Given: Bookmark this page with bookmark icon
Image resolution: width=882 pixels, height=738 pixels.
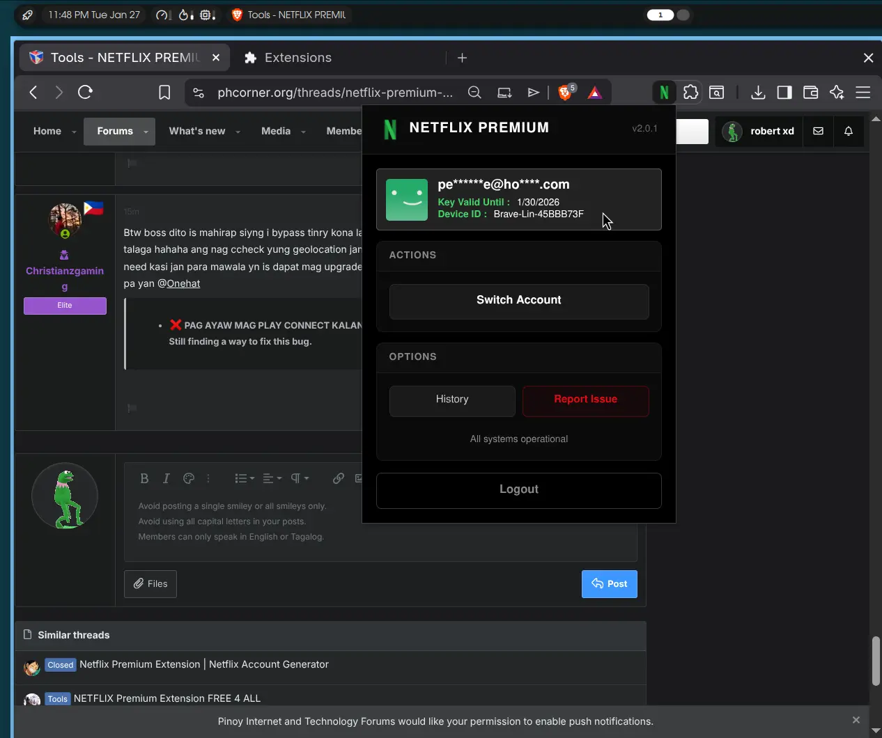Looking at the screenshot, I should (x=164, y=93).
